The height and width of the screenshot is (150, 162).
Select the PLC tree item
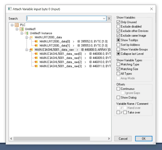[23, 25]
